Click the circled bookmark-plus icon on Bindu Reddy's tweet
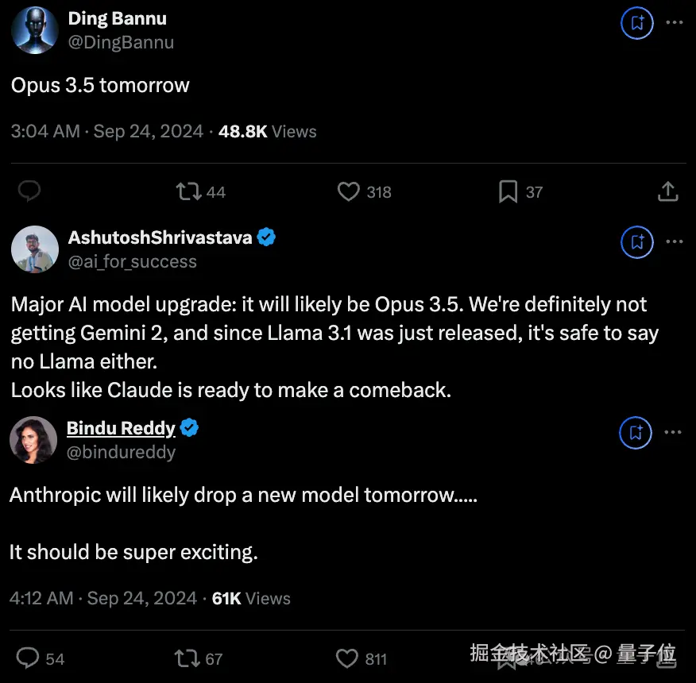Viewport: 696px width, 683px height. tap(636, 433)
